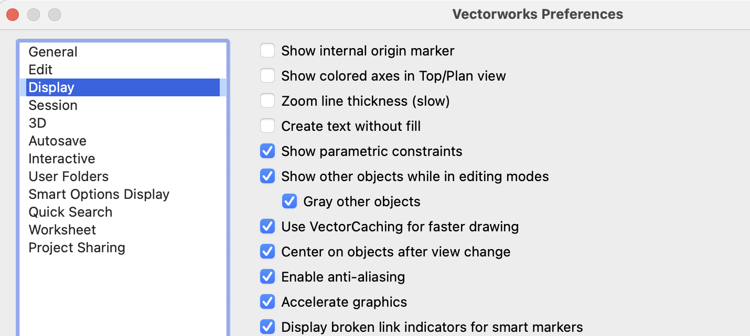Enable Zoom line thickness (slow) option

click(267, 101)
